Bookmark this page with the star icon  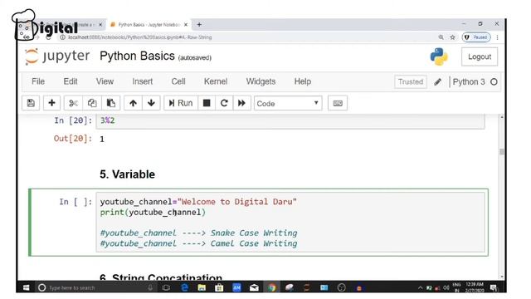452,37
